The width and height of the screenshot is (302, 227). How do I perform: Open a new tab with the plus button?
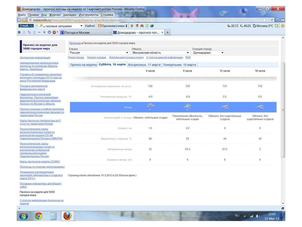coord(168,32)
